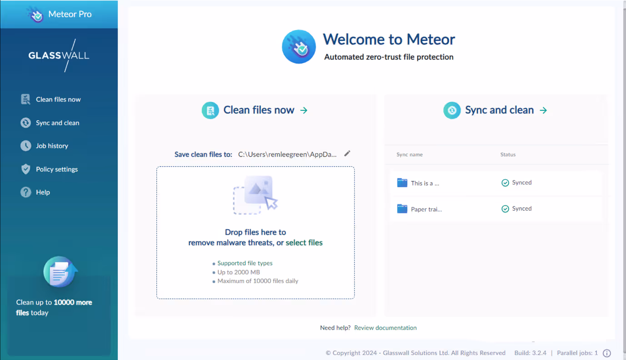The width and height of the screenshot is (626, 360).
Task: Open Job history in sidebar
Action: (52, 146)
